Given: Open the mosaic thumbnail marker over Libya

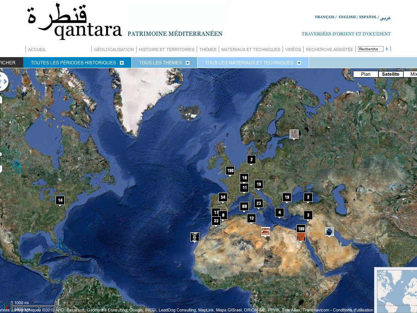Looking at the screenshot, I should (301, 237).
